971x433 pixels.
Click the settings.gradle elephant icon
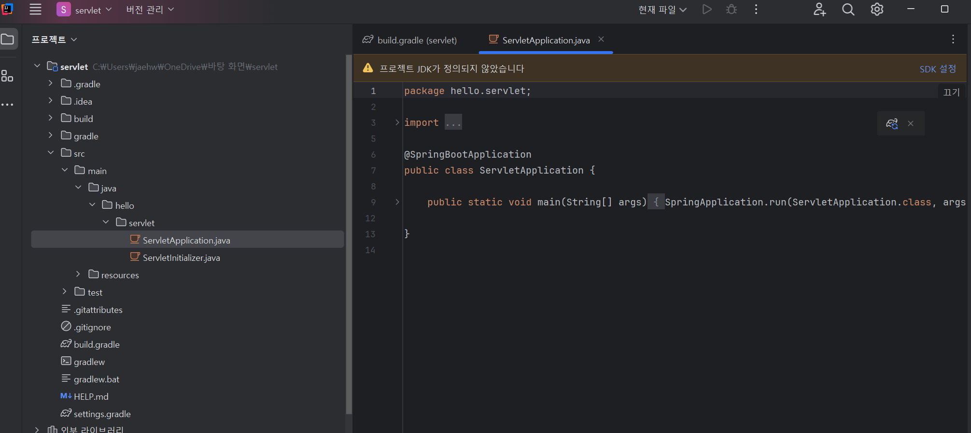66,413
